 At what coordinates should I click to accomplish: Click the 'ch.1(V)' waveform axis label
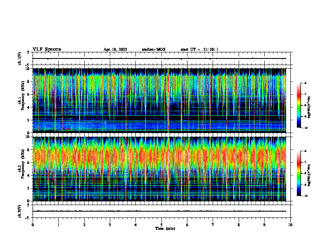pyautogui.click(x=20, y=58)
